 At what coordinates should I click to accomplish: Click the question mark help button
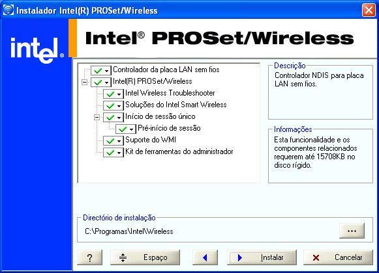tap(89, 257)
